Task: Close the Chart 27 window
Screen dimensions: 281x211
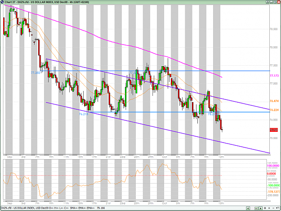Action: [x=279, y=2]
